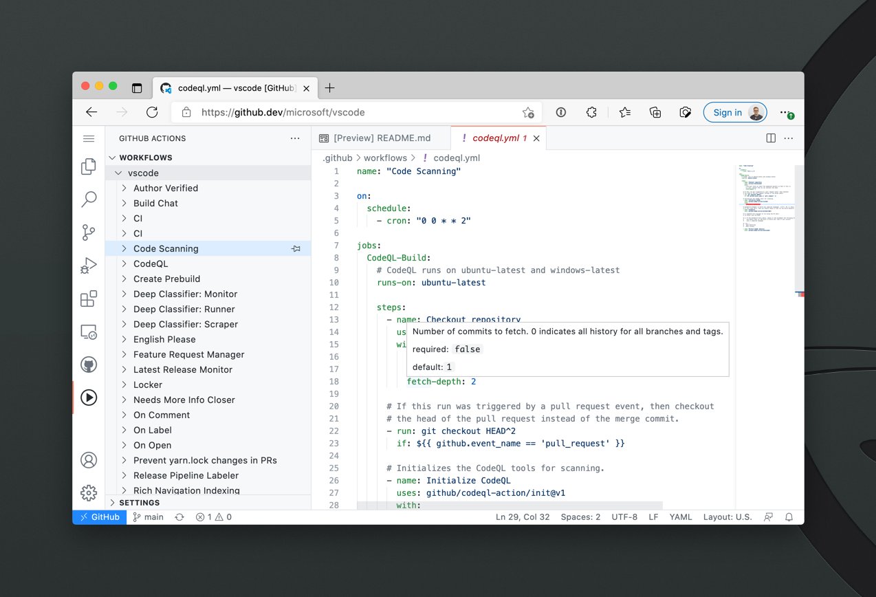Click Ln 29, Col 32 in status bar
The height and width of the screenshot is (597, 876).
pyautogui.click(x=523, y=517)
